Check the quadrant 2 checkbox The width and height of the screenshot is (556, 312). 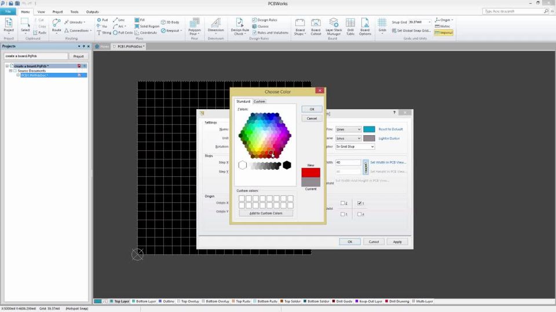coord(342,203)
